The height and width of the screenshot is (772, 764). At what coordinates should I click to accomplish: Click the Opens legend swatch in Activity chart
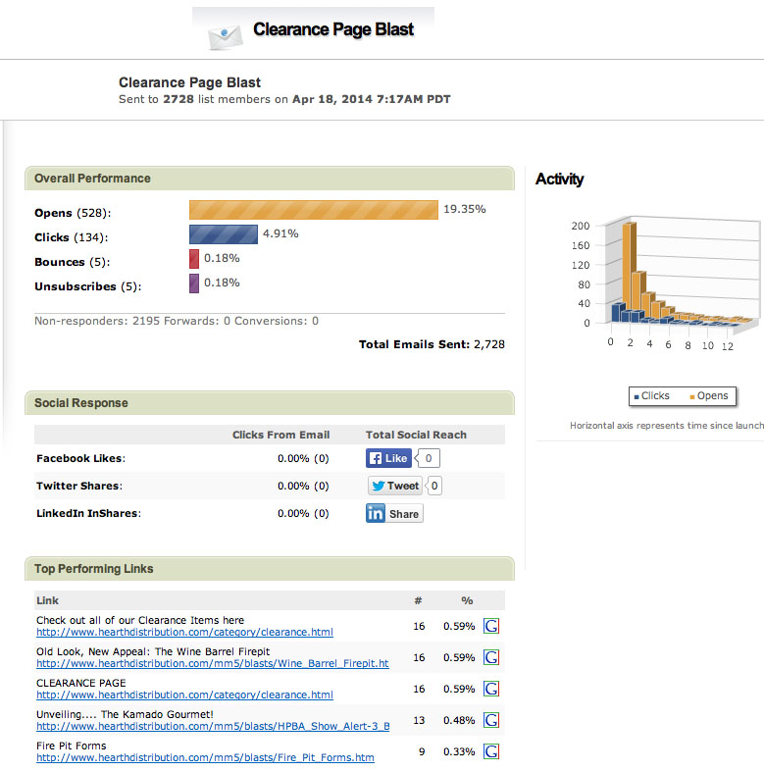692,396
